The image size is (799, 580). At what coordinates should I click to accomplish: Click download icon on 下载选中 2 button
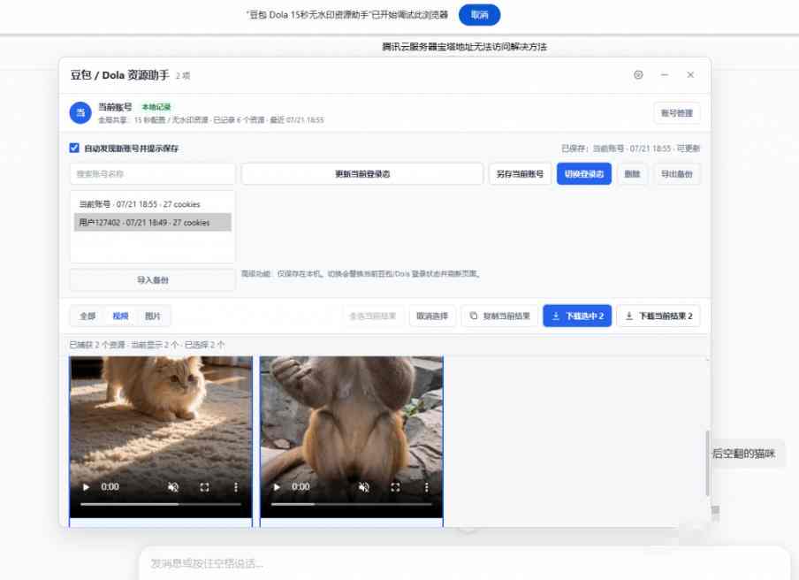[x=556, y=316]
